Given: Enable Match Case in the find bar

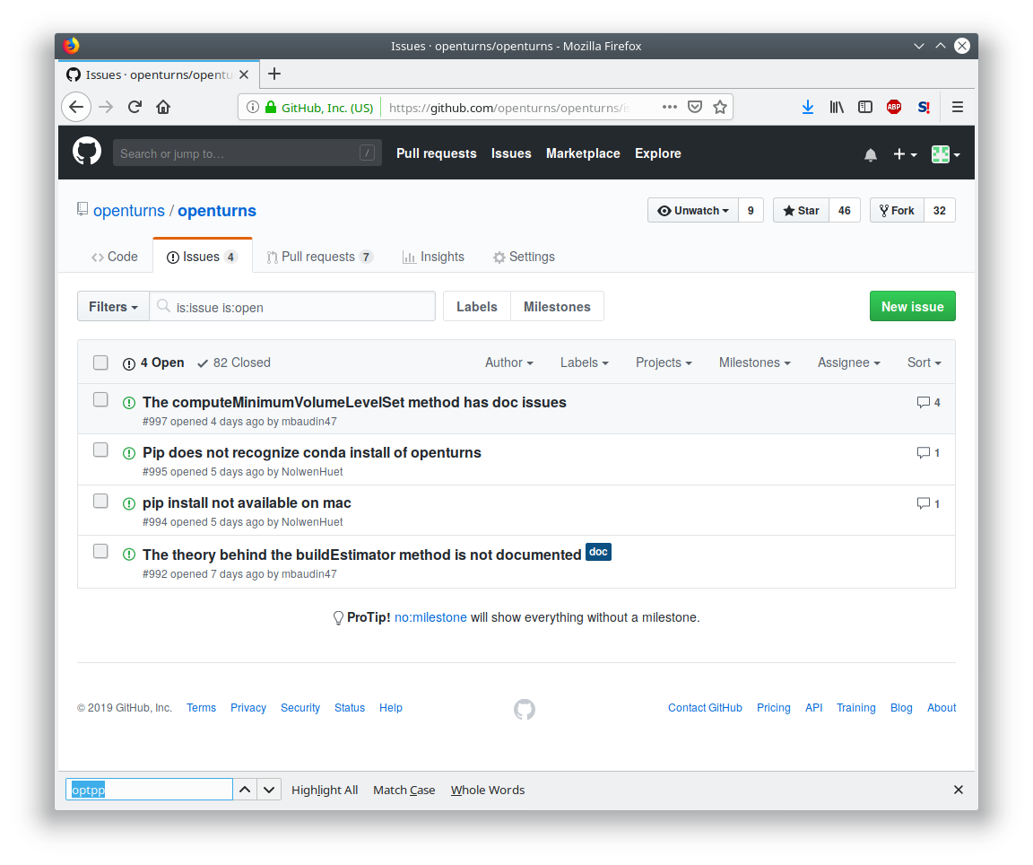Looking at the screenshot, I should (404, 790).
